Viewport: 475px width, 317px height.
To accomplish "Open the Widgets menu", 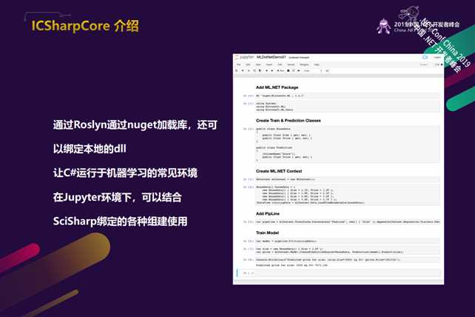I will click(x=304, y=64).
